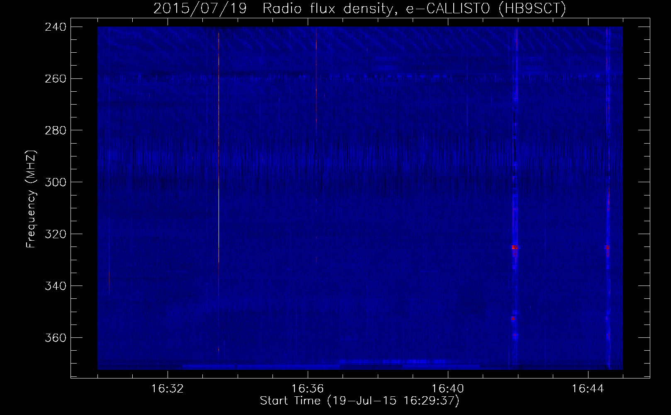Click the 320 frequency tick label

pos(55,234)
